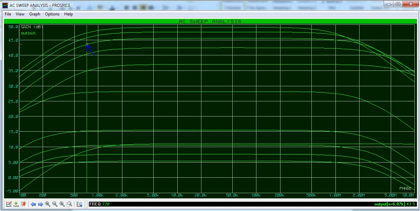Screen dimensions: 420x211
Task: Click the FREQ:720 status readout
Action: [x=100, y=204]
